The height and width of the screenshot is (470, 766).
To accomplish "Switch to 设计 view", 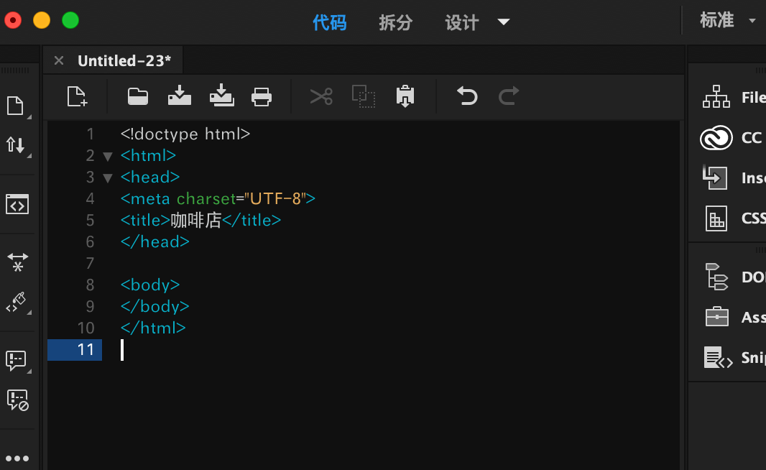I will pos(461,22).
